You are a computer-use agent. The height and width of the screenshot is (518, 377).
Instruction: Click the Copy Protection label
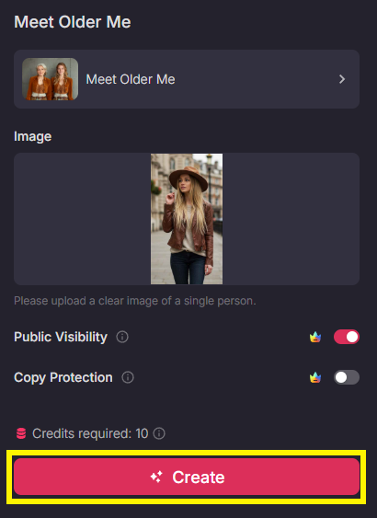pos(63,377)
